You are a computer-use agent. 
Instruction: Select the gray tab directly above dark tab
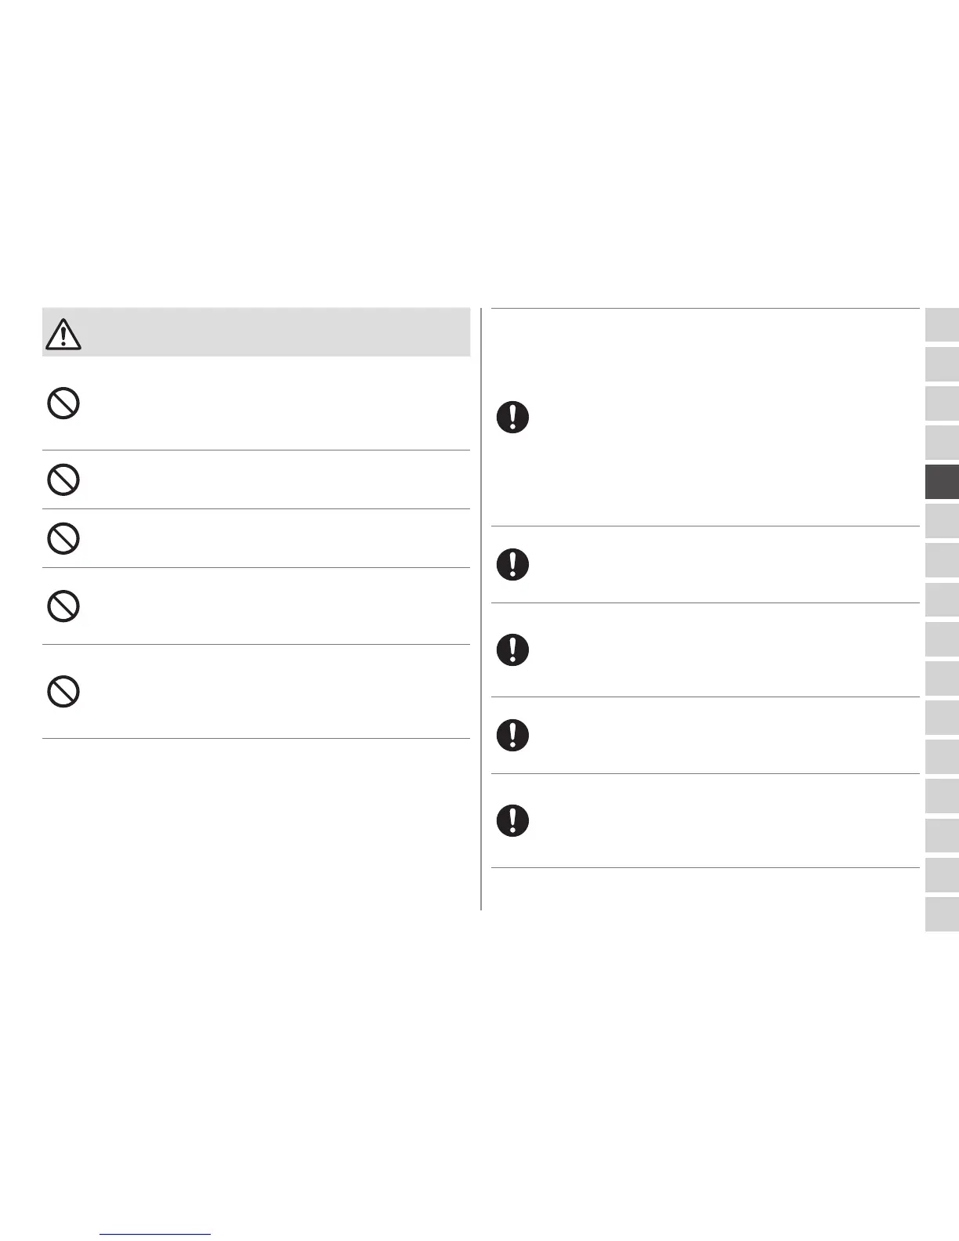(942, 443)
